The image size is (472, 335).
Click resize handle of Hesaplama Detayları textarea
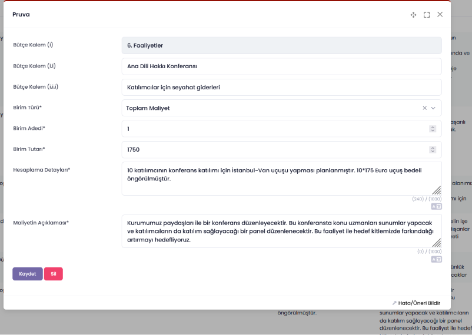pyautogui.click(x=437, y=190)
